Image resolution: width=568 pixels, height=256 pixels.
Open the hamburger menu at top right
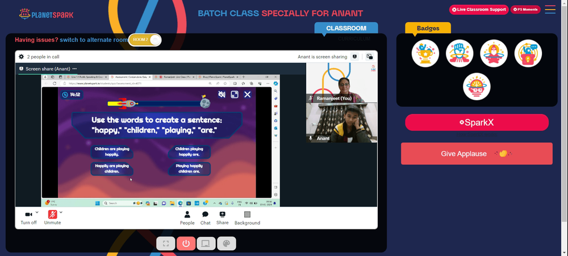550,10
